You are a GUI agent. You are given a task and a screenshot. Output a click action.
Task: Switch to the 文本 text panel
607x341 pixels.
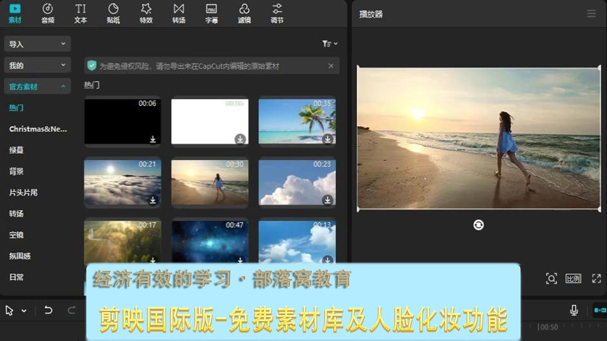81,13
